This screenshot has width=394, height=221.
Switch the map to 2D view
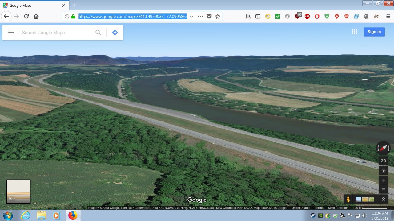(x=383, y=161)
